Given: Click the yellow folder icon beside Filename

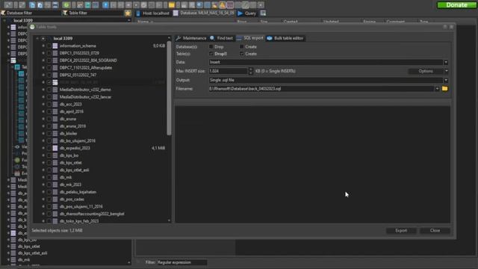Looking at the screenshot, I should point(445,88).
